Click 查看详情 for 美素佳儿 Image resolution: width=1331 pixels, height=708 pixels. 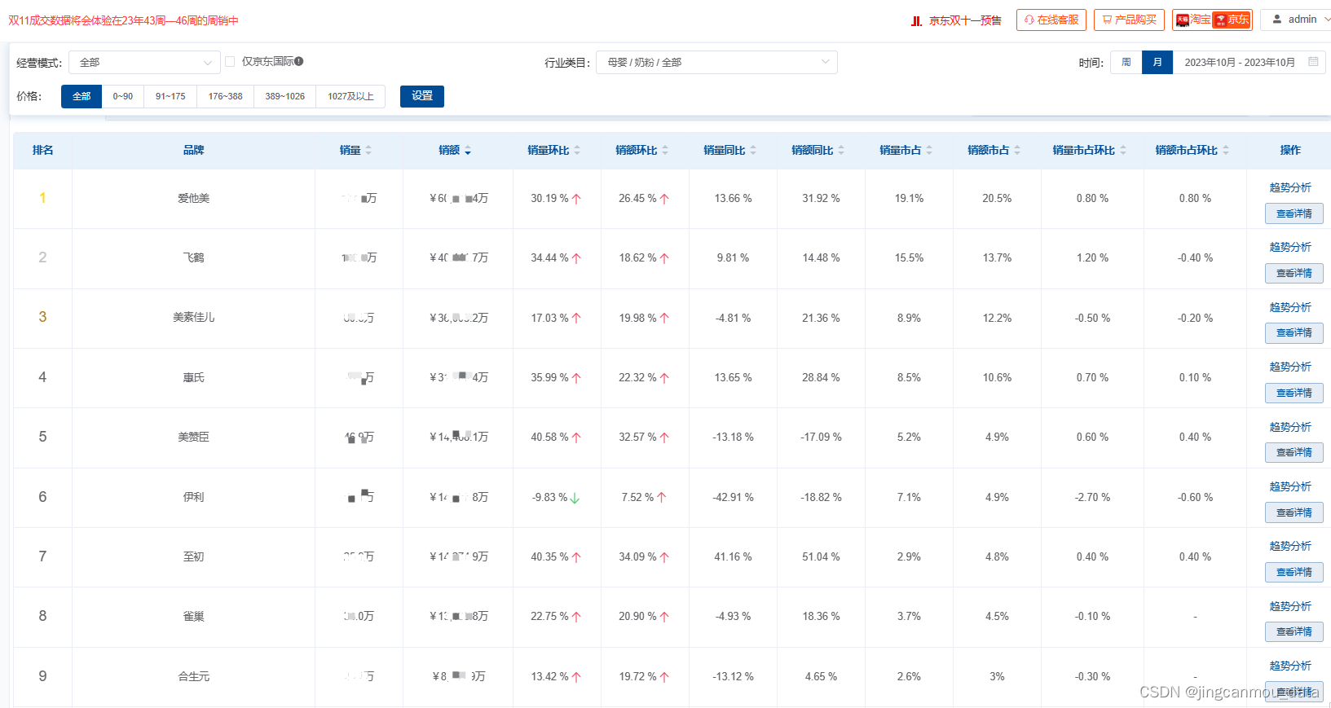[1294, 332]
